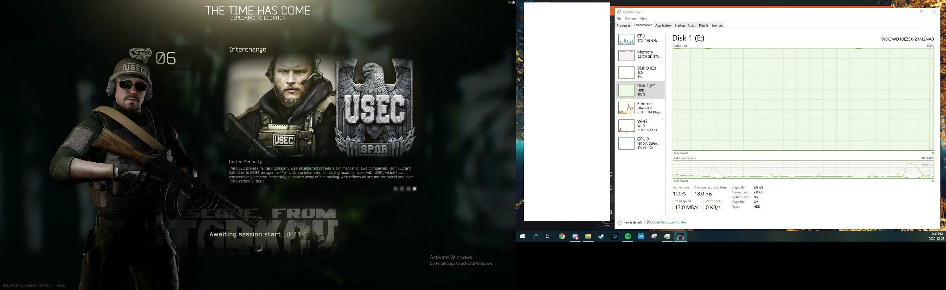The image size is (946, 290).
Task: Select GPU 0 NVIDIA GeForce entry
Action: [x=640, y=143]
